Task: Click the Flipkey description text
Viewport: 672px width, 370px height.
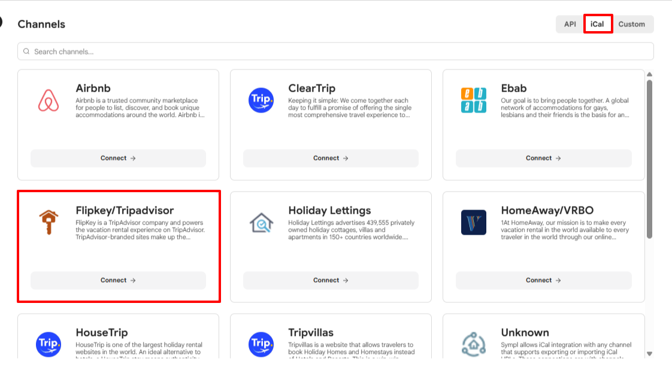Action: 140,229
